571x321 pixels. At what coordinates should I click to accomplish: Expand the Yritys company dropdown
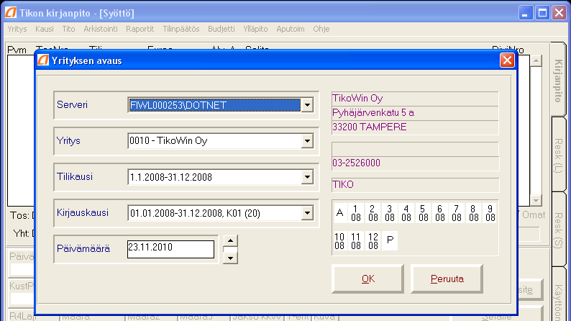click(x=307, y=141)
